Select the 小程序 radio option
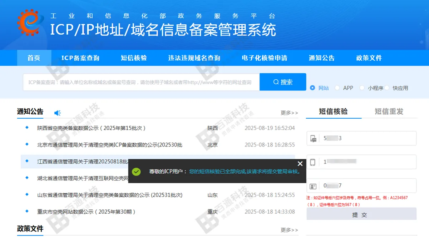Screen dimensions: 429x238 coord(362,88)
